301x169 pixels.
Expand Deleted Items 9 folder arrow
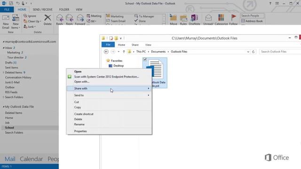(x=3, y=72)
